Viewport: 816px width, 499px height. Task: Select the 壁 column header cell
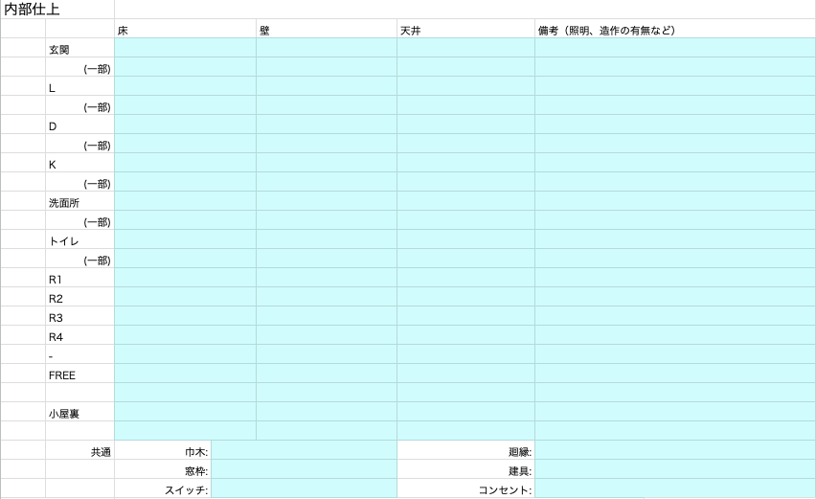(x=326, y=30)
